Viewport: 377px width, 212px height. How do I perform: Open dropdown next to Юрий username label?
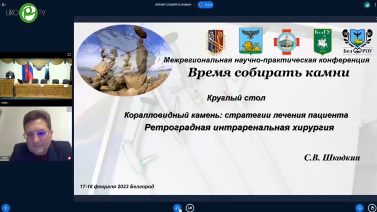click(9, 158)
